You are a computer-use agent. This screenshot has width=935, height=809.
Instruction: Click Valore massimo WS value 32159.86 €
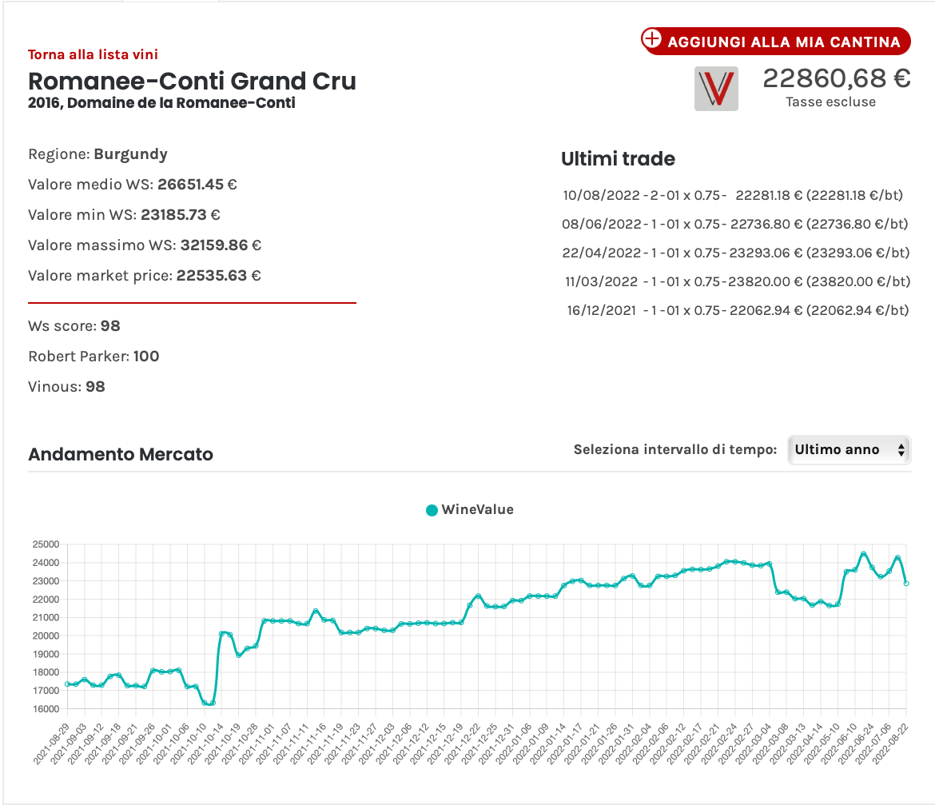[x=221, y=245]
